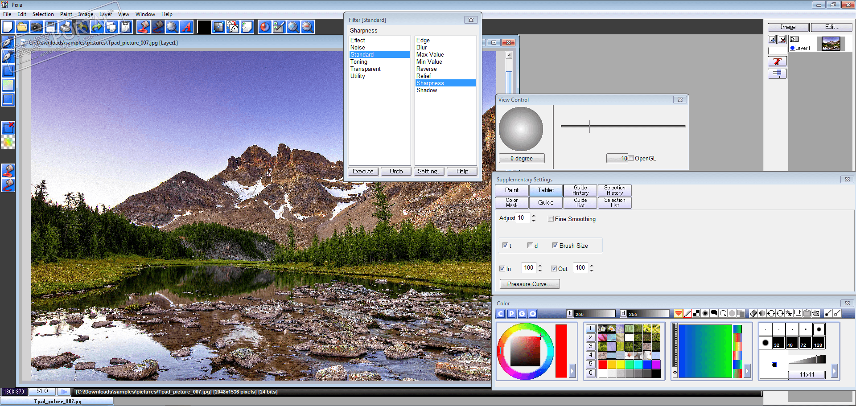
Task: Click the red sphere toolbar icon
Action: click(x=264, y=27)
